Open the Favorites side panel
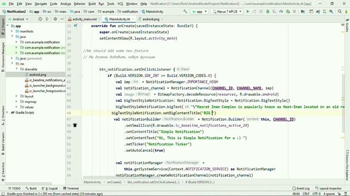This screenshot has height=196, width=350. (3, 171)
